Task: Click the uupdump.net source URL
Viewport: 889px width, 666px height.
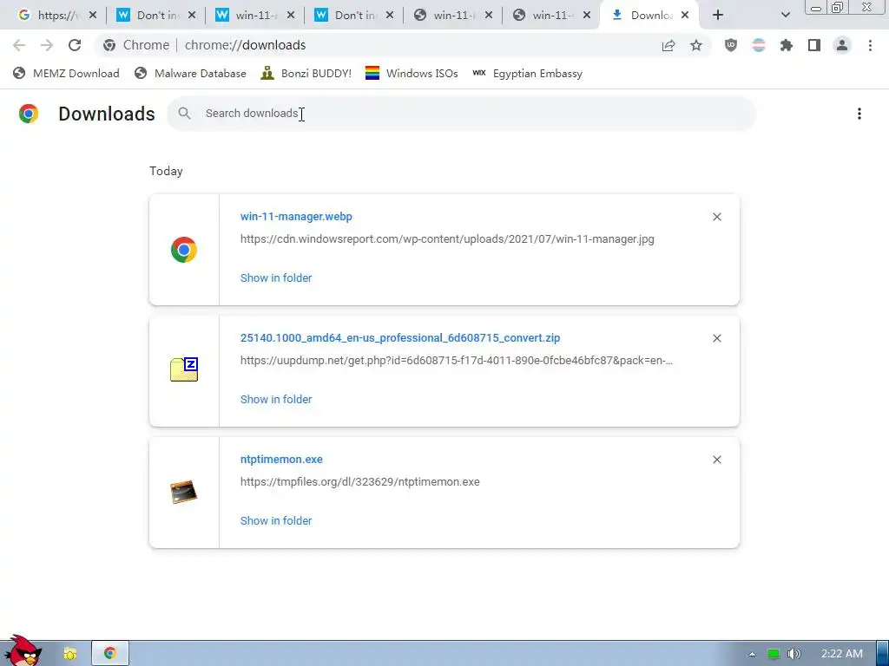Action: tap(457, 361)
